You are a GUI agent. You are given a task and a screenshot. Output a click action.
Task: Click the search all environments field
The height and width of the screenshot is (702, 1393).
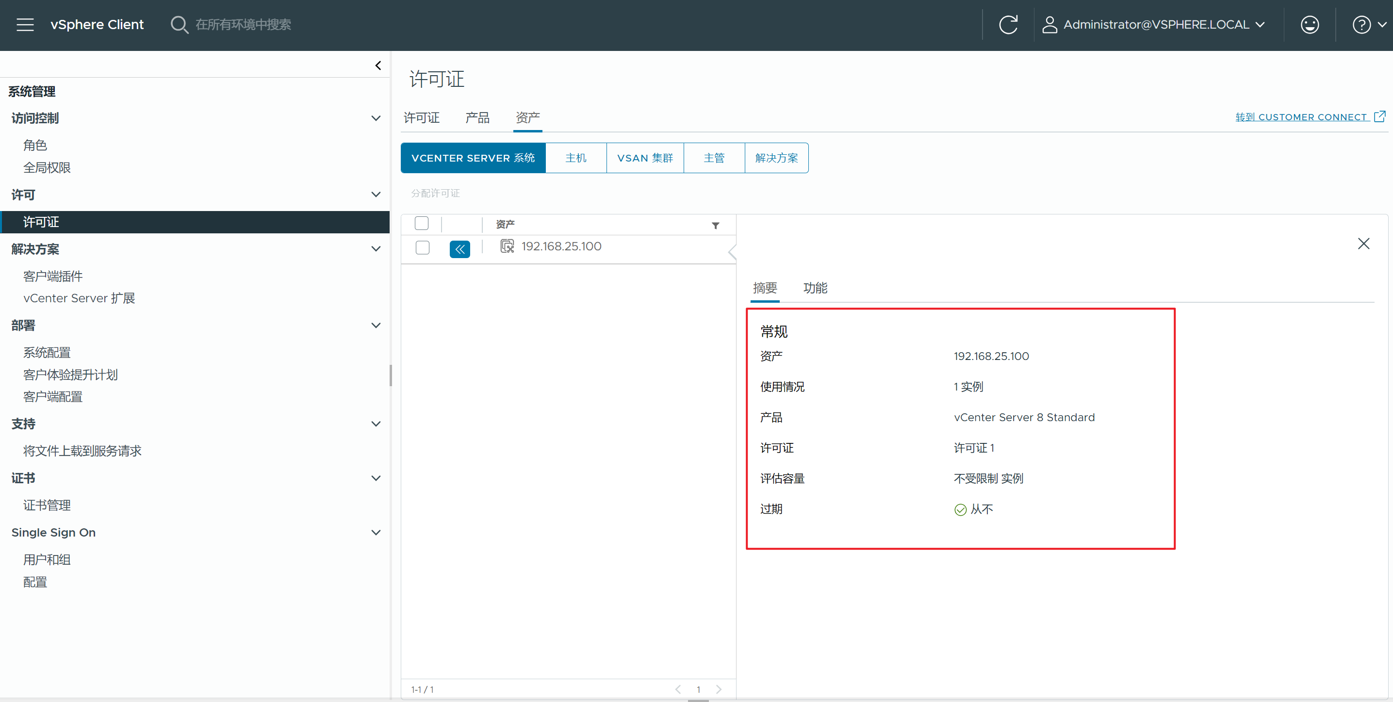click(244, 25)
